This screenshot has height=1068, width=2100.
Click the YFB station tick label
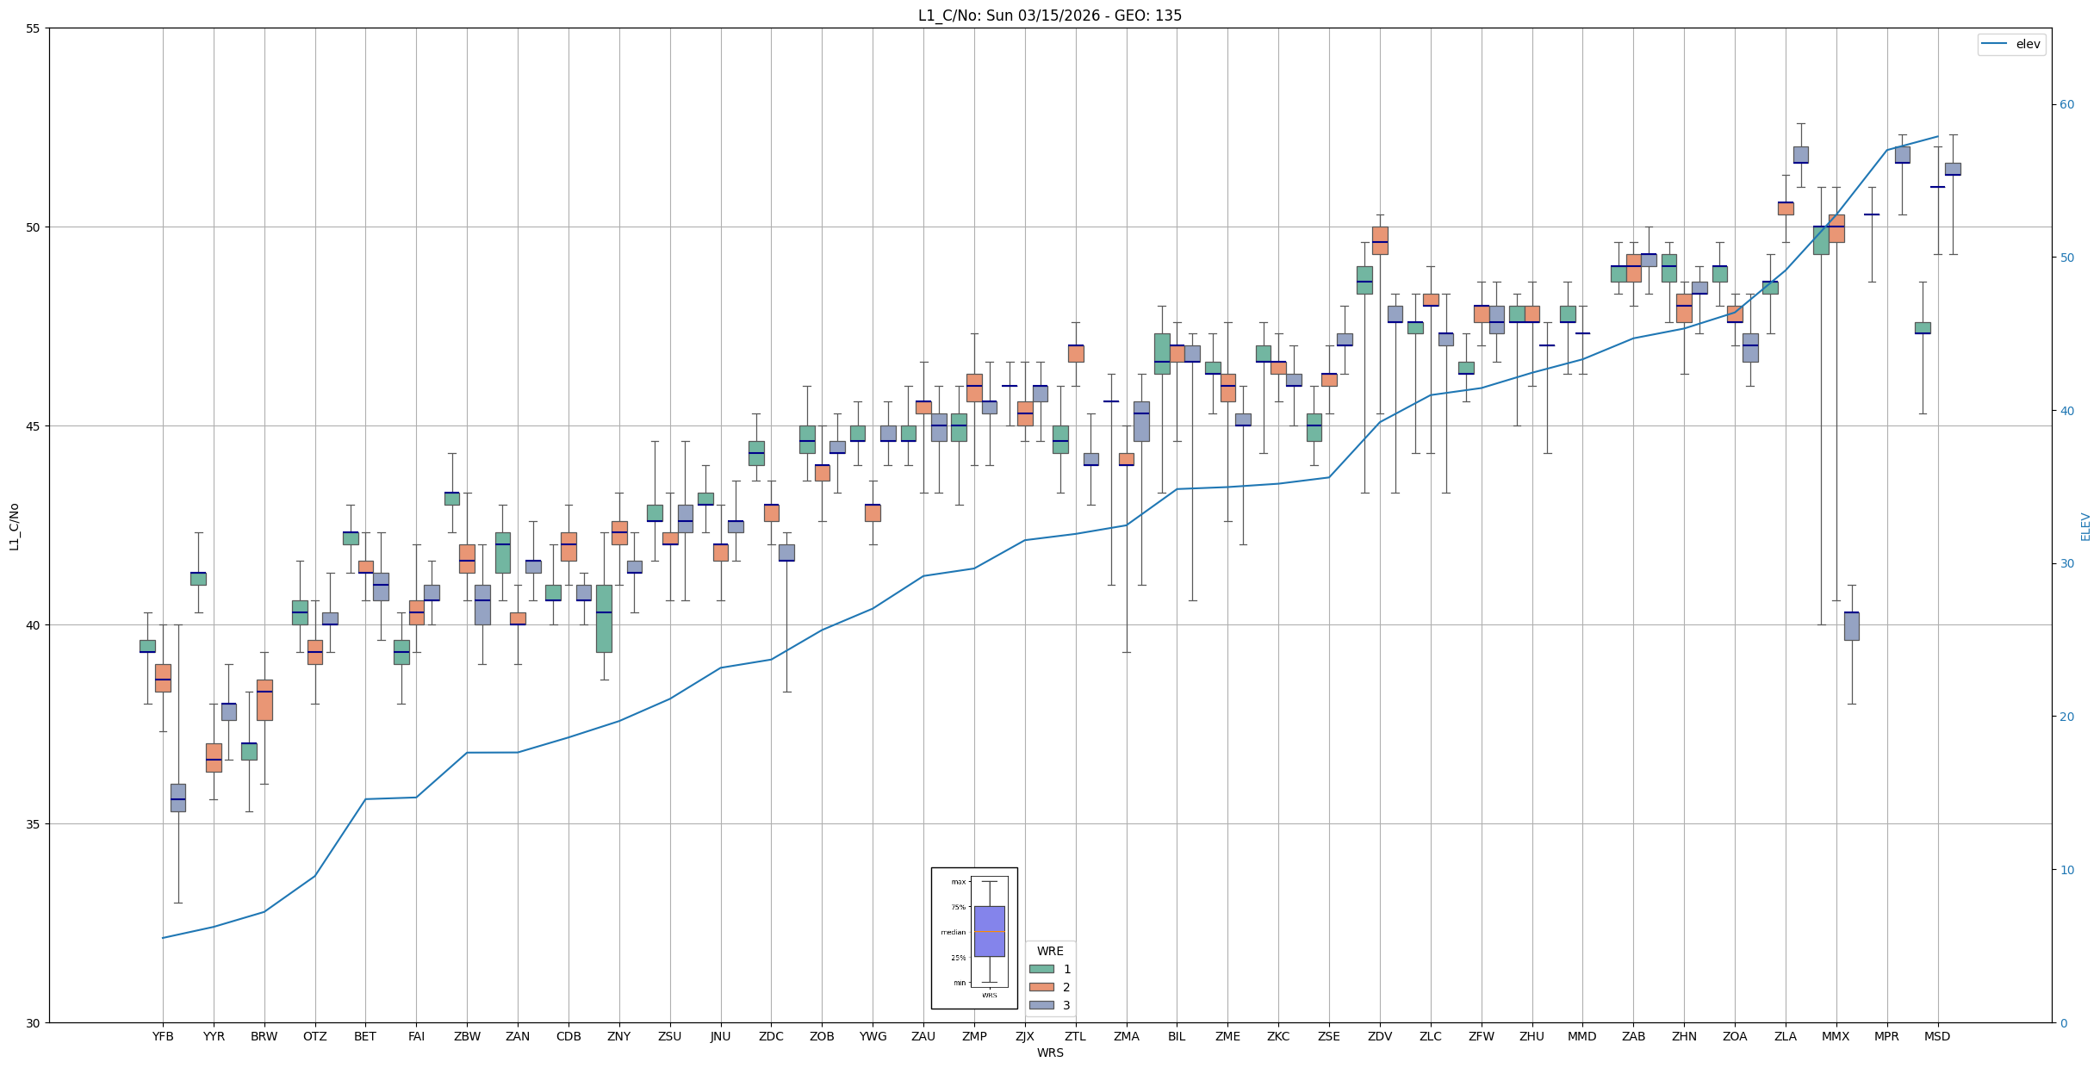[163, 1036]
